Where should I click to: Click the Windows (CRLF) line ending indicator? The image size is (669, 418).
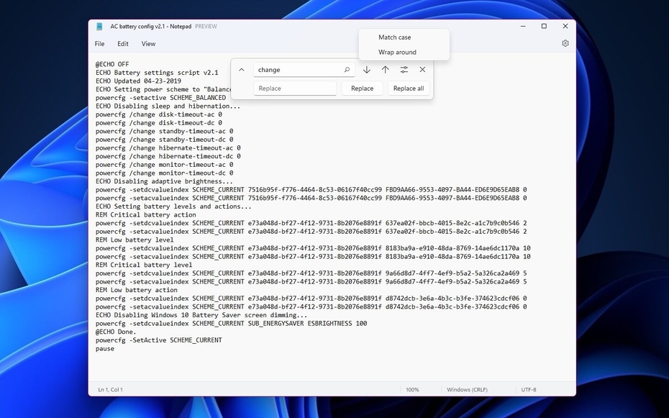468,389
